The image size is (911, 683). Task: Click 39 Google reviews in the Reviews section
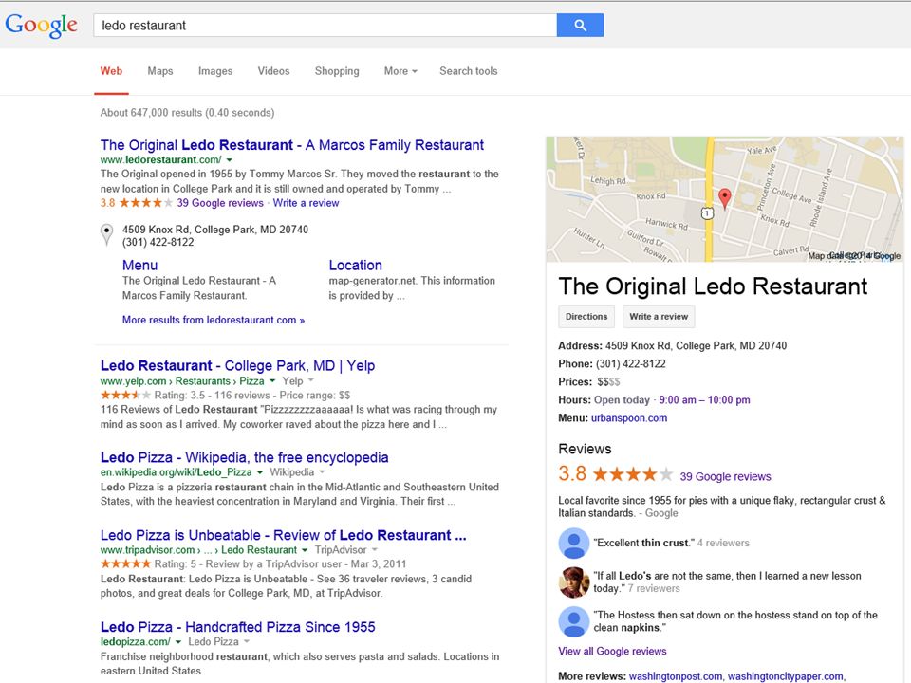tap(725, 476)
